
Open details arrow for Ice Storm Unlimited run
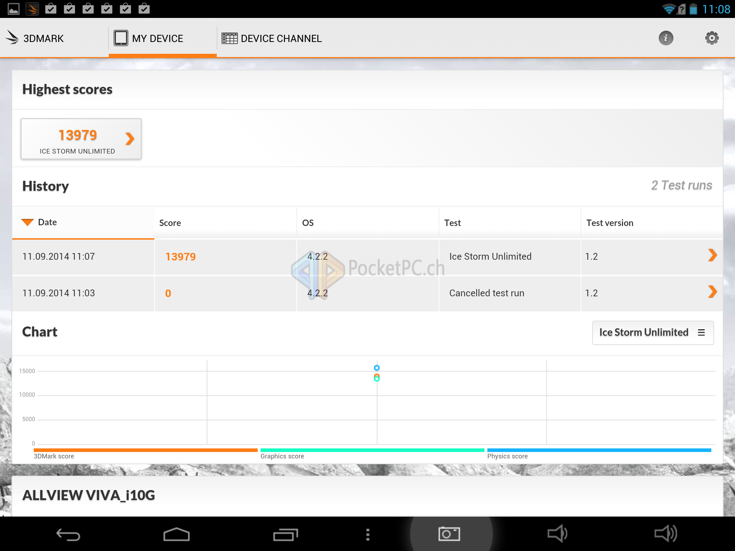pyautogui.click(x=712, y=255)
